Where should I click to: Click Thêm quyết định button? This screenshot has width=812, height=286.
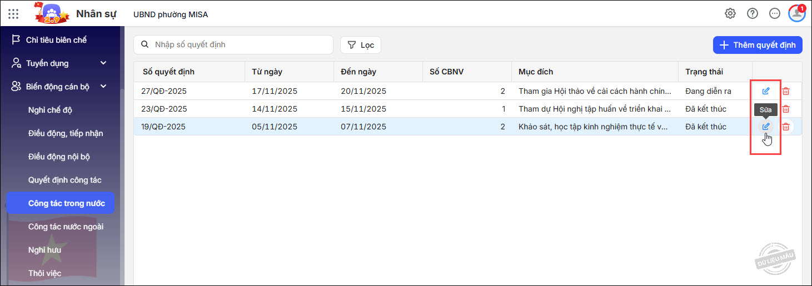pos(758,45)
